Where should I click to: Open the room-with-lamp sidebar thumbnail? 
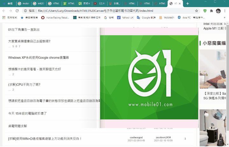pyautogui.click(x=213, y=128)
